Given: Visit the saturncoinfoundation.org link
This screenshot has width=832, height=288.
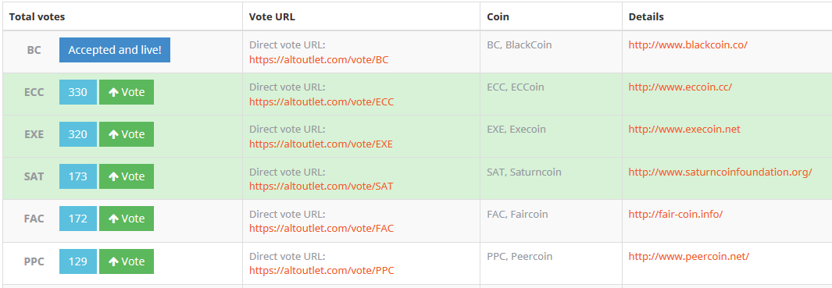Looking at the screenshot, I should [720, 172].
